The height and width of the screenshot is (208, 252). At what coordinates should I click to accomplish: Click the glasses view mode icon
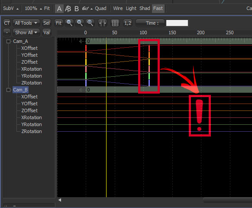click(x=85, y=8)
